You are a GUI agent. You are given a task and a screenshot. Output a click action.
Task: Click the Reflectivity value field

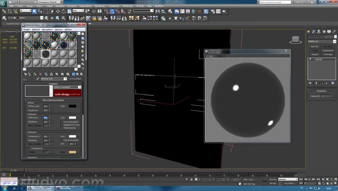[45, 118]
